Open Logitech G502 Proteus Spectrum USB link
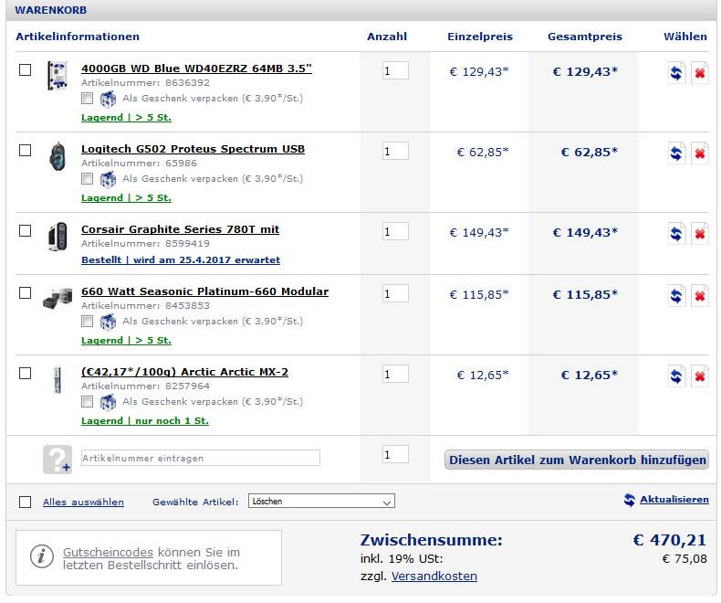Image resolution: width=721 pixels, height=603 pixels. 193,149
